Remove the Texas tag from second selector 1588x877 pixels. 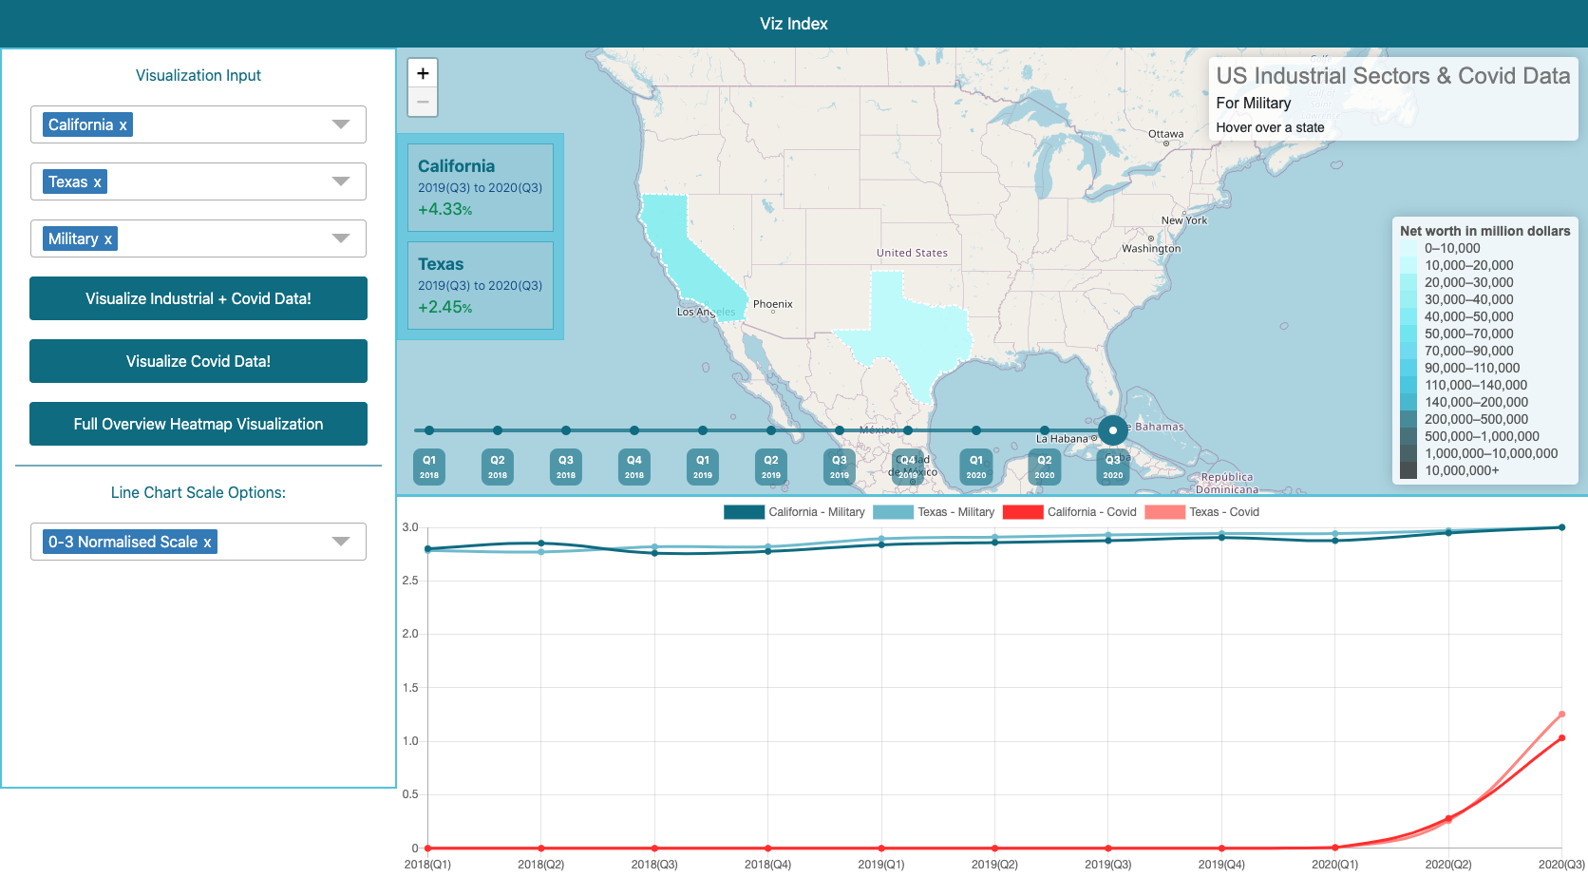pos(97,181)
